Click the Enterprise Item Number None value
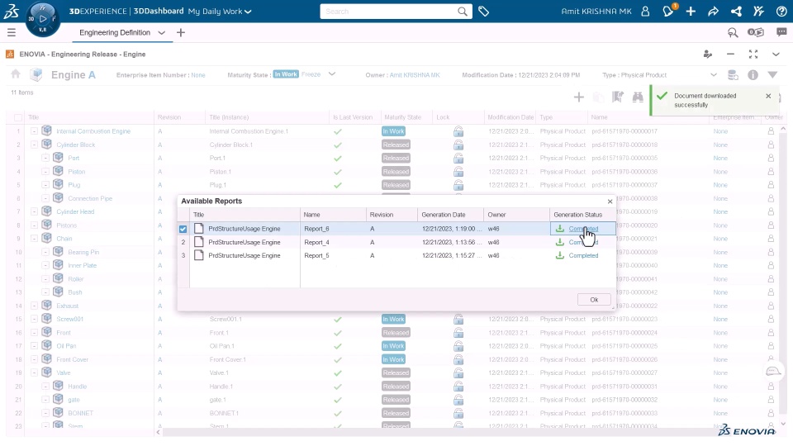 click(197, 75)
